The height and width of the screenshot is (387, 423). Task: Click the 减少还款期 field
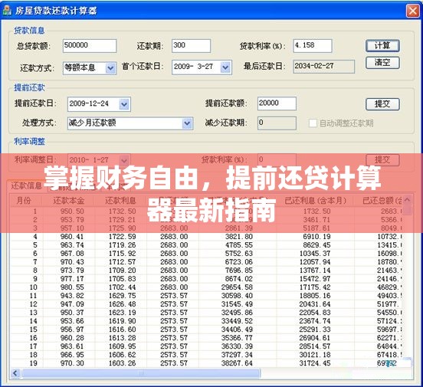[277, 123]
